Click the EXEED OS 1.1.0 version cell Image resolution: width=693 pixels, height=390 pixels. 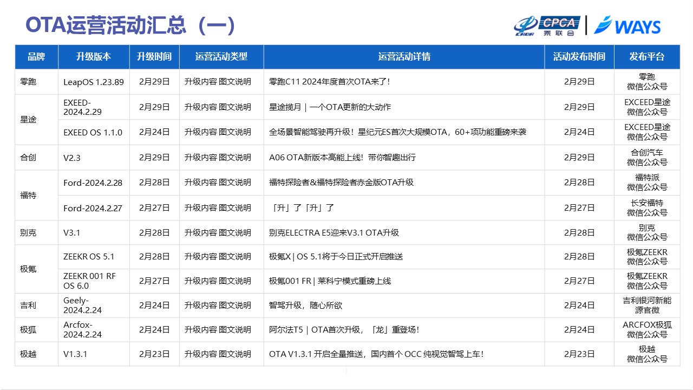tap(94, 132)
